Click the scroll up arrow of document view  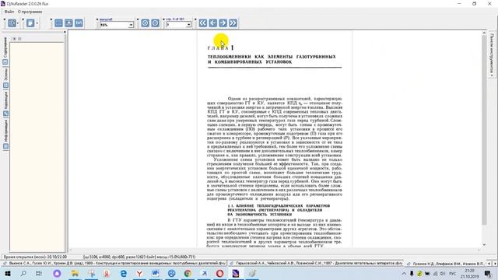[484, 33]
